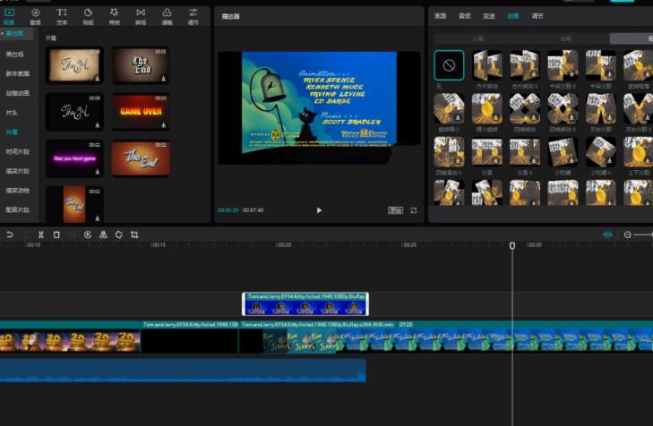Download the purple neon clip
This screenshot has width=653, height=426.
click(97, 172)
